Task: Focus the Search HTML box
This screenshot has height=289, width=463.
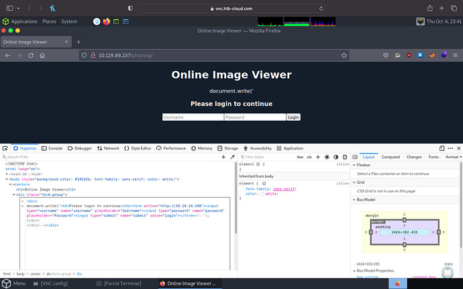Action: 111,157
